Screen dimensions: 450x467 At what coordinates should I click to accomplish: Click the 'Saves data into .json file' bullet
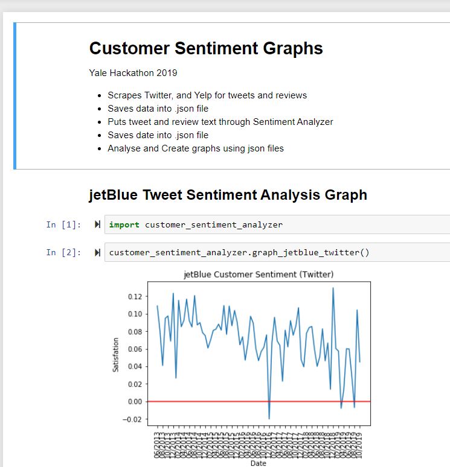point(158,109)
